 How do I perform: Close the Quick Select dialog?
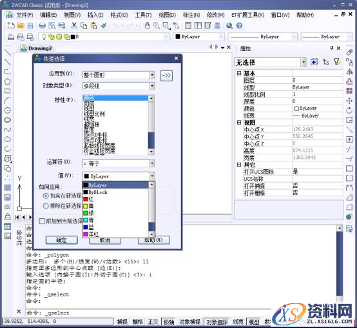click(x=176, y=59)
